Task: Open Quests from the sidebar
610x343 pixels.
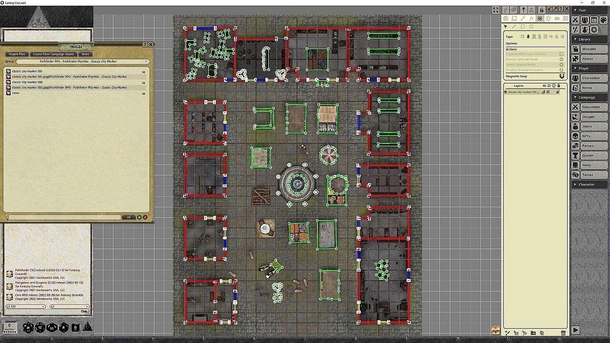Action: click(x=590, y=155)
